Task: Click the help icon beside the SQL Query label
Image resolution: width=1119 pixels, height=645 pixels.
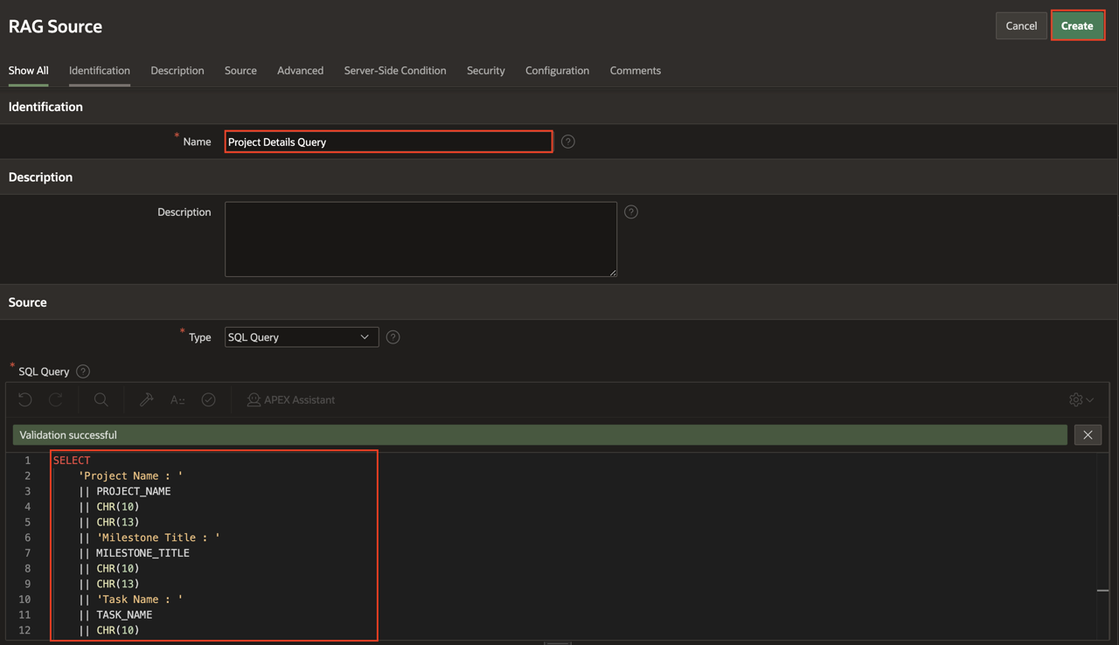Action: (x=83, y=371)
